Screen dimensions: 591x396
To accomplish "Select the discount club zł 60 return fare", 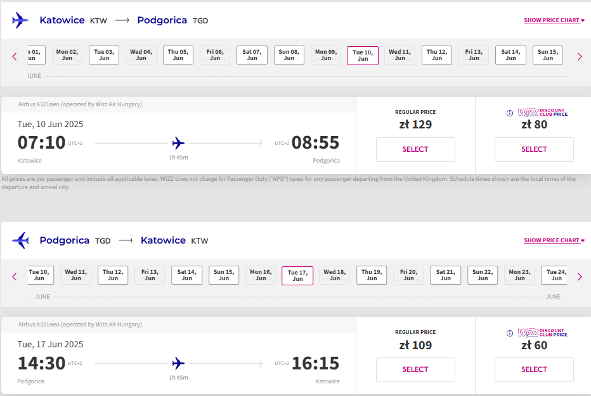I will coord(534,369).
